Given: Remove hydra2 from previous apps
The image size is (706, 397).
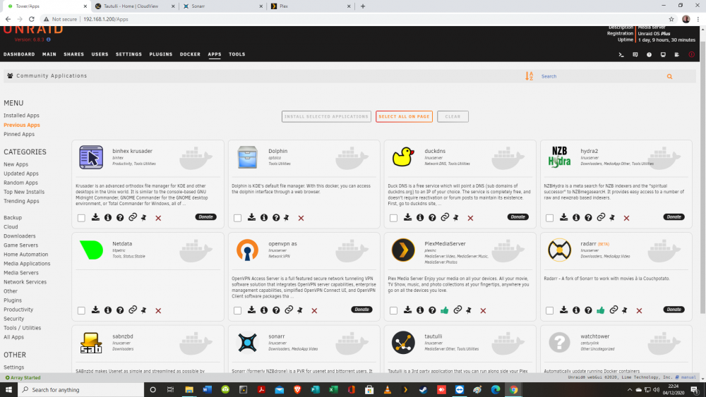Looking at the screenshot, I should point(626,218).
